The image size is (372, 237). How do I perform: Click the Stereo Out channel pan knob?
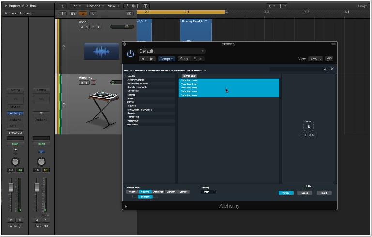[41, 162]
